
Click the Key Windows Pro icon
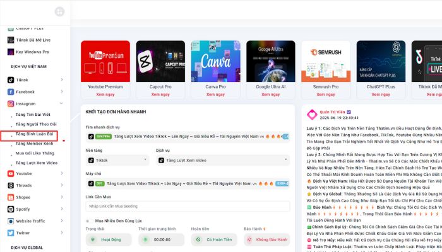coord(11,52)
